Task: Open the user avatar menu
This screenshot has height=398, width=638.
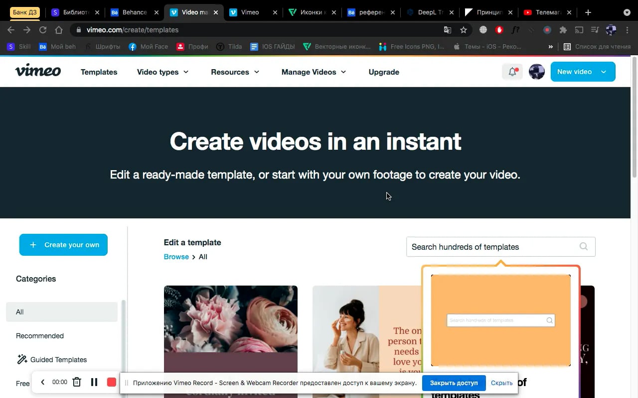Action: (x=537, y=72)
